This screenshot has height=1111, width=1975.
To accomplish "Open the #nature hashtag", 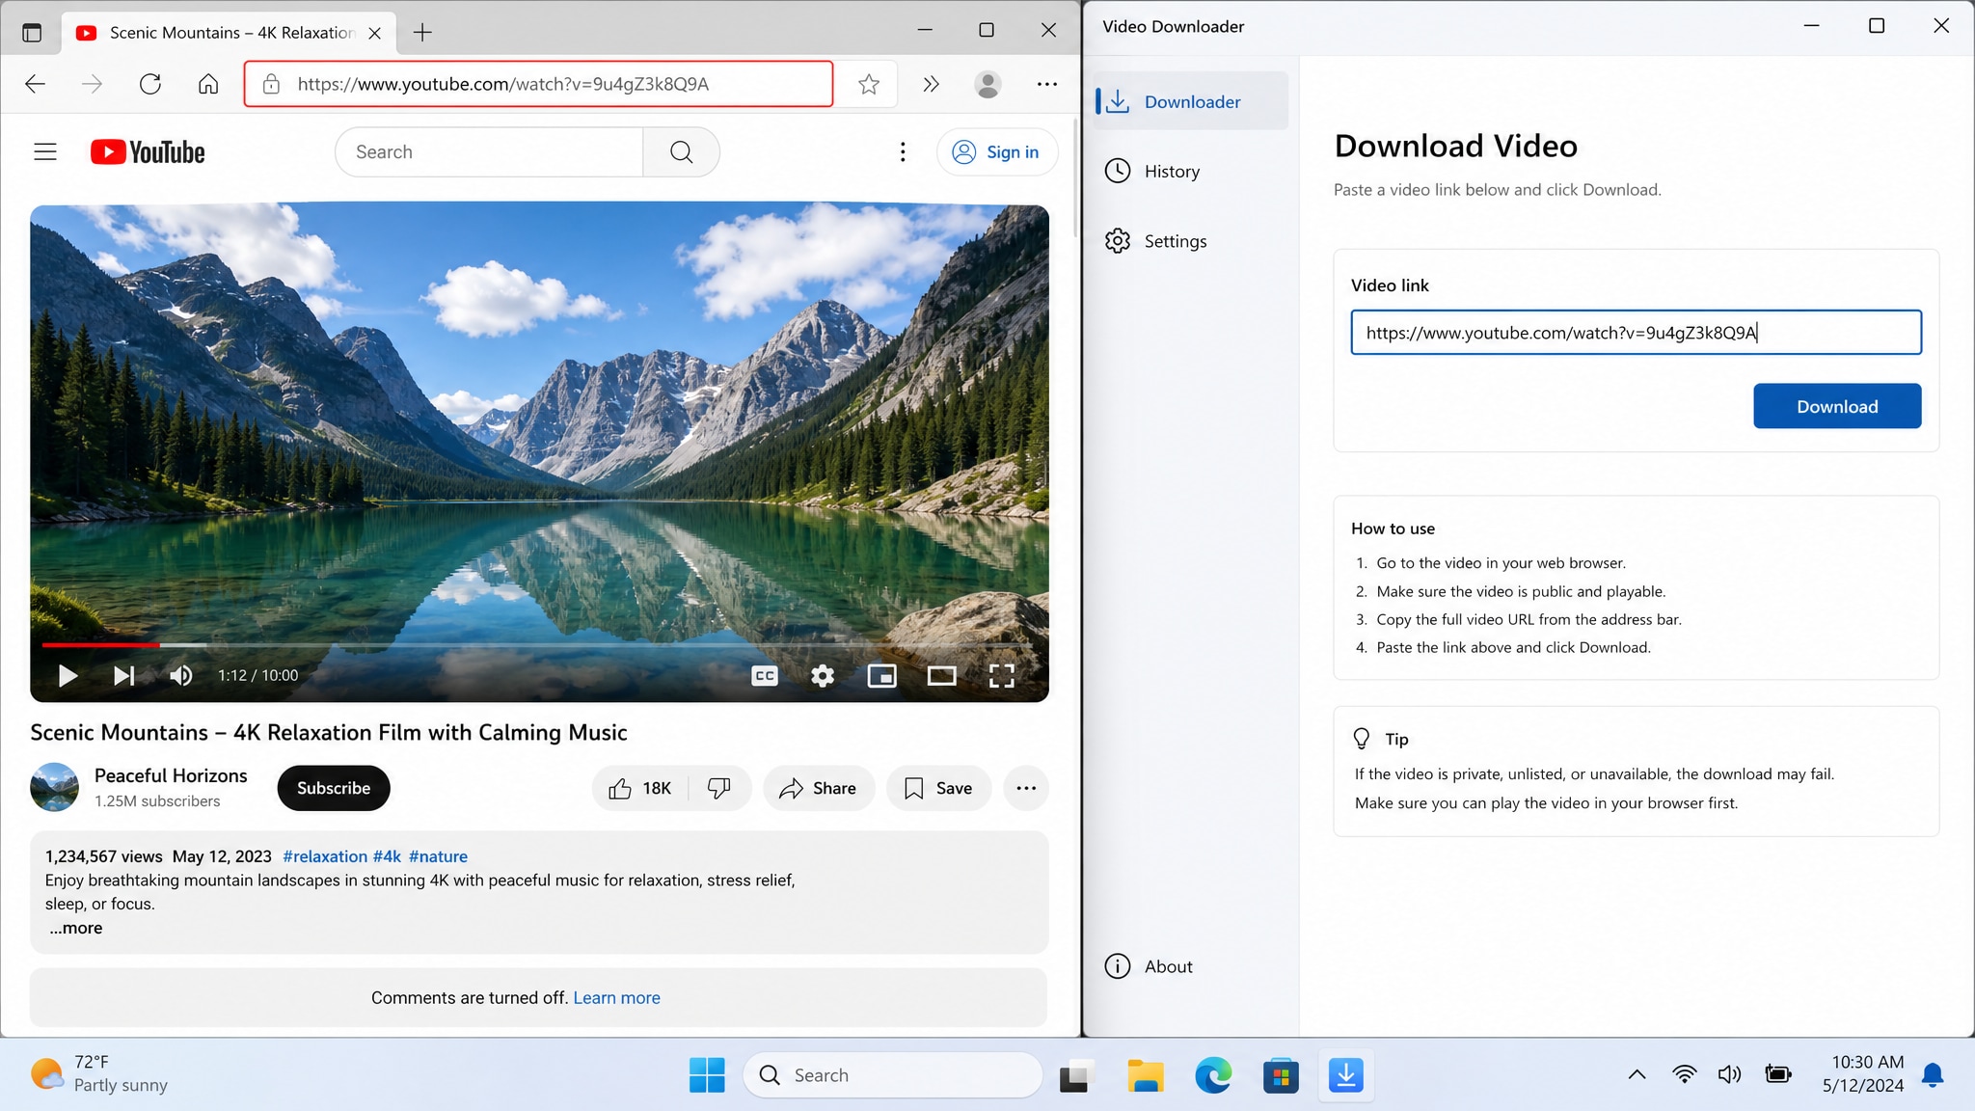I will pyautogui.click(x=438, y=856).
